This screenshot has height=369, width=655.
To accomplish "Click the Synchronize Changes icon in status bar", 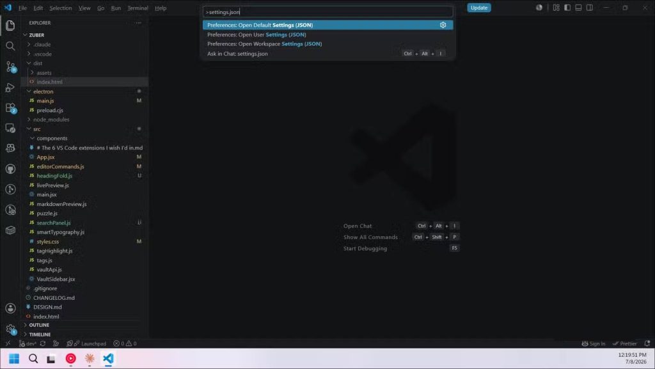I will (x=43, y=343).
